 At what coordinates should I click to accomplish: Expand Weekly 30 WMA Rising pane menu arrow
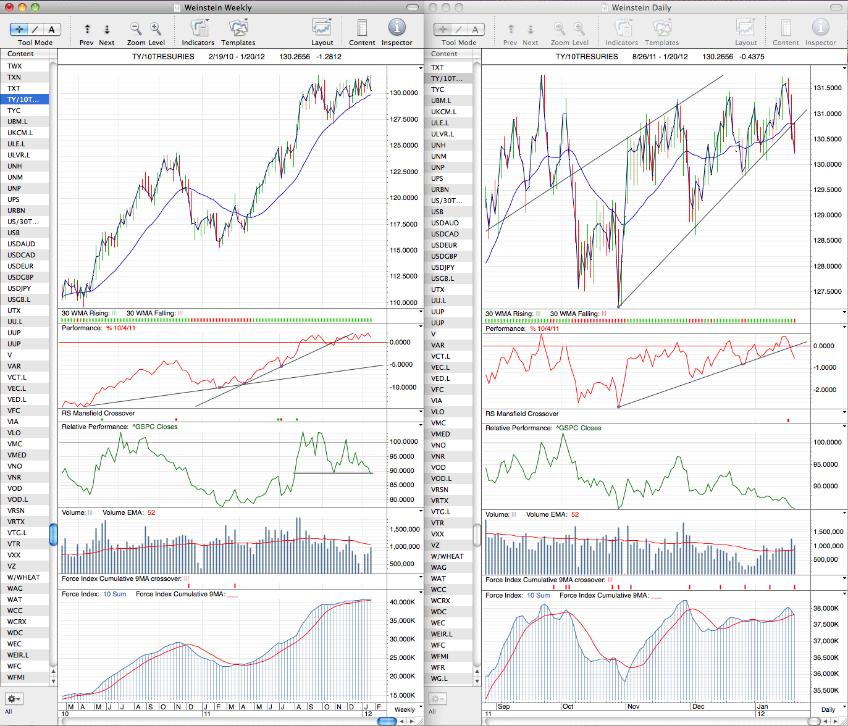[x=421, y=313]
